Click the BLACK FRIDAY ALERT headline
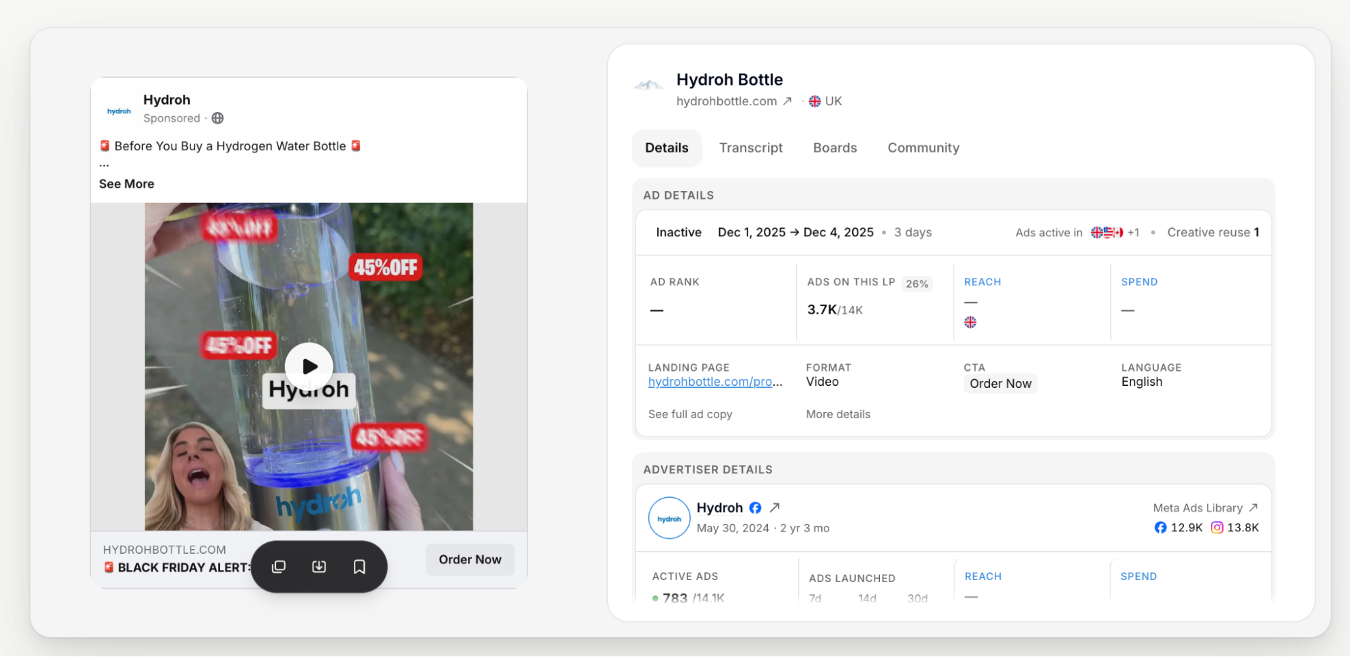 pyautogui.click(x=184, y=568)
